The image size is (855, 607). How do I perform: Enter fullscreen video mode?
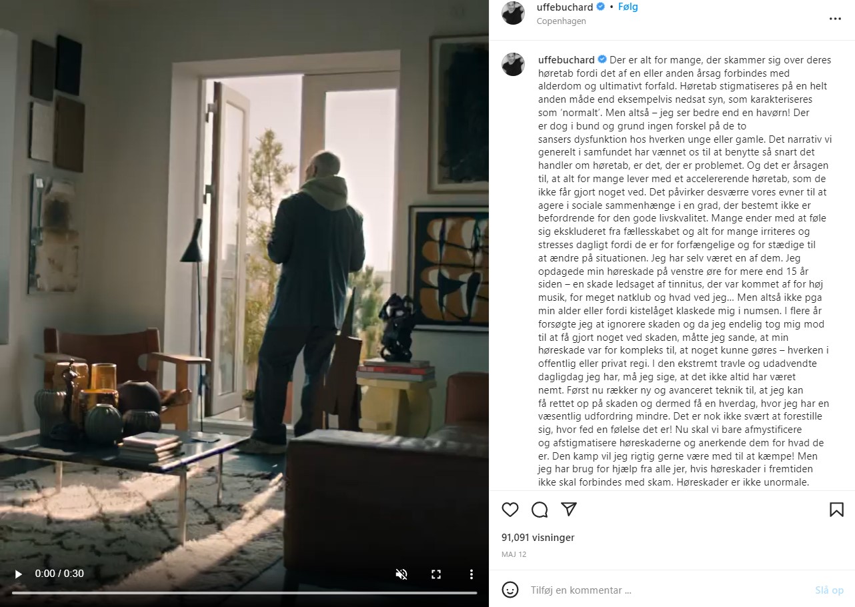tap(436, 574)
